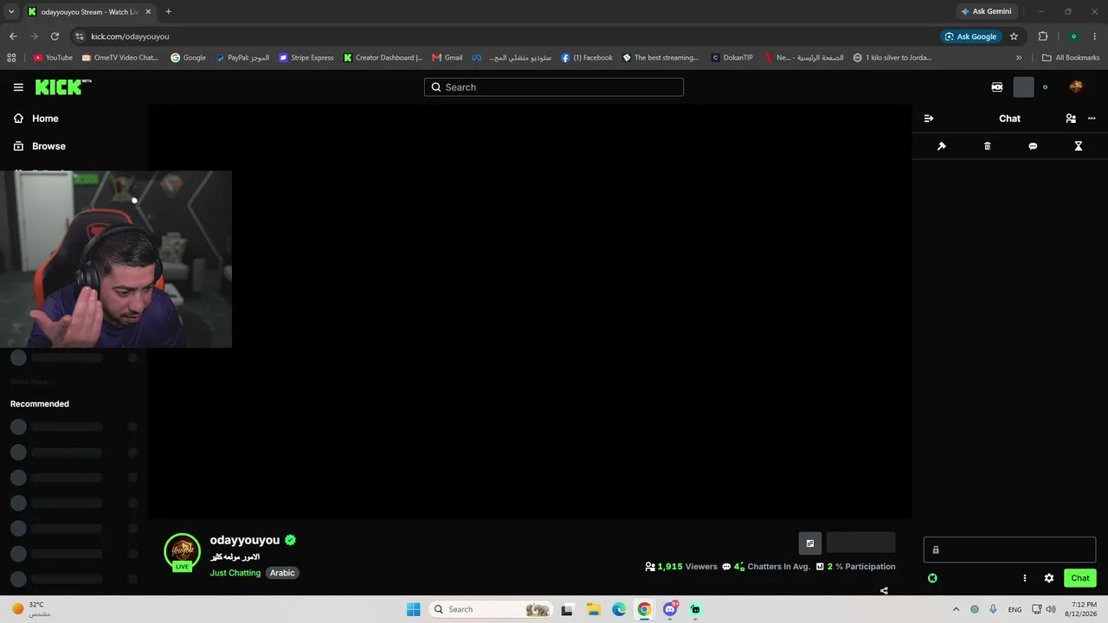Click the Ask Google button

pyautogui.click(x=970, y=36)
